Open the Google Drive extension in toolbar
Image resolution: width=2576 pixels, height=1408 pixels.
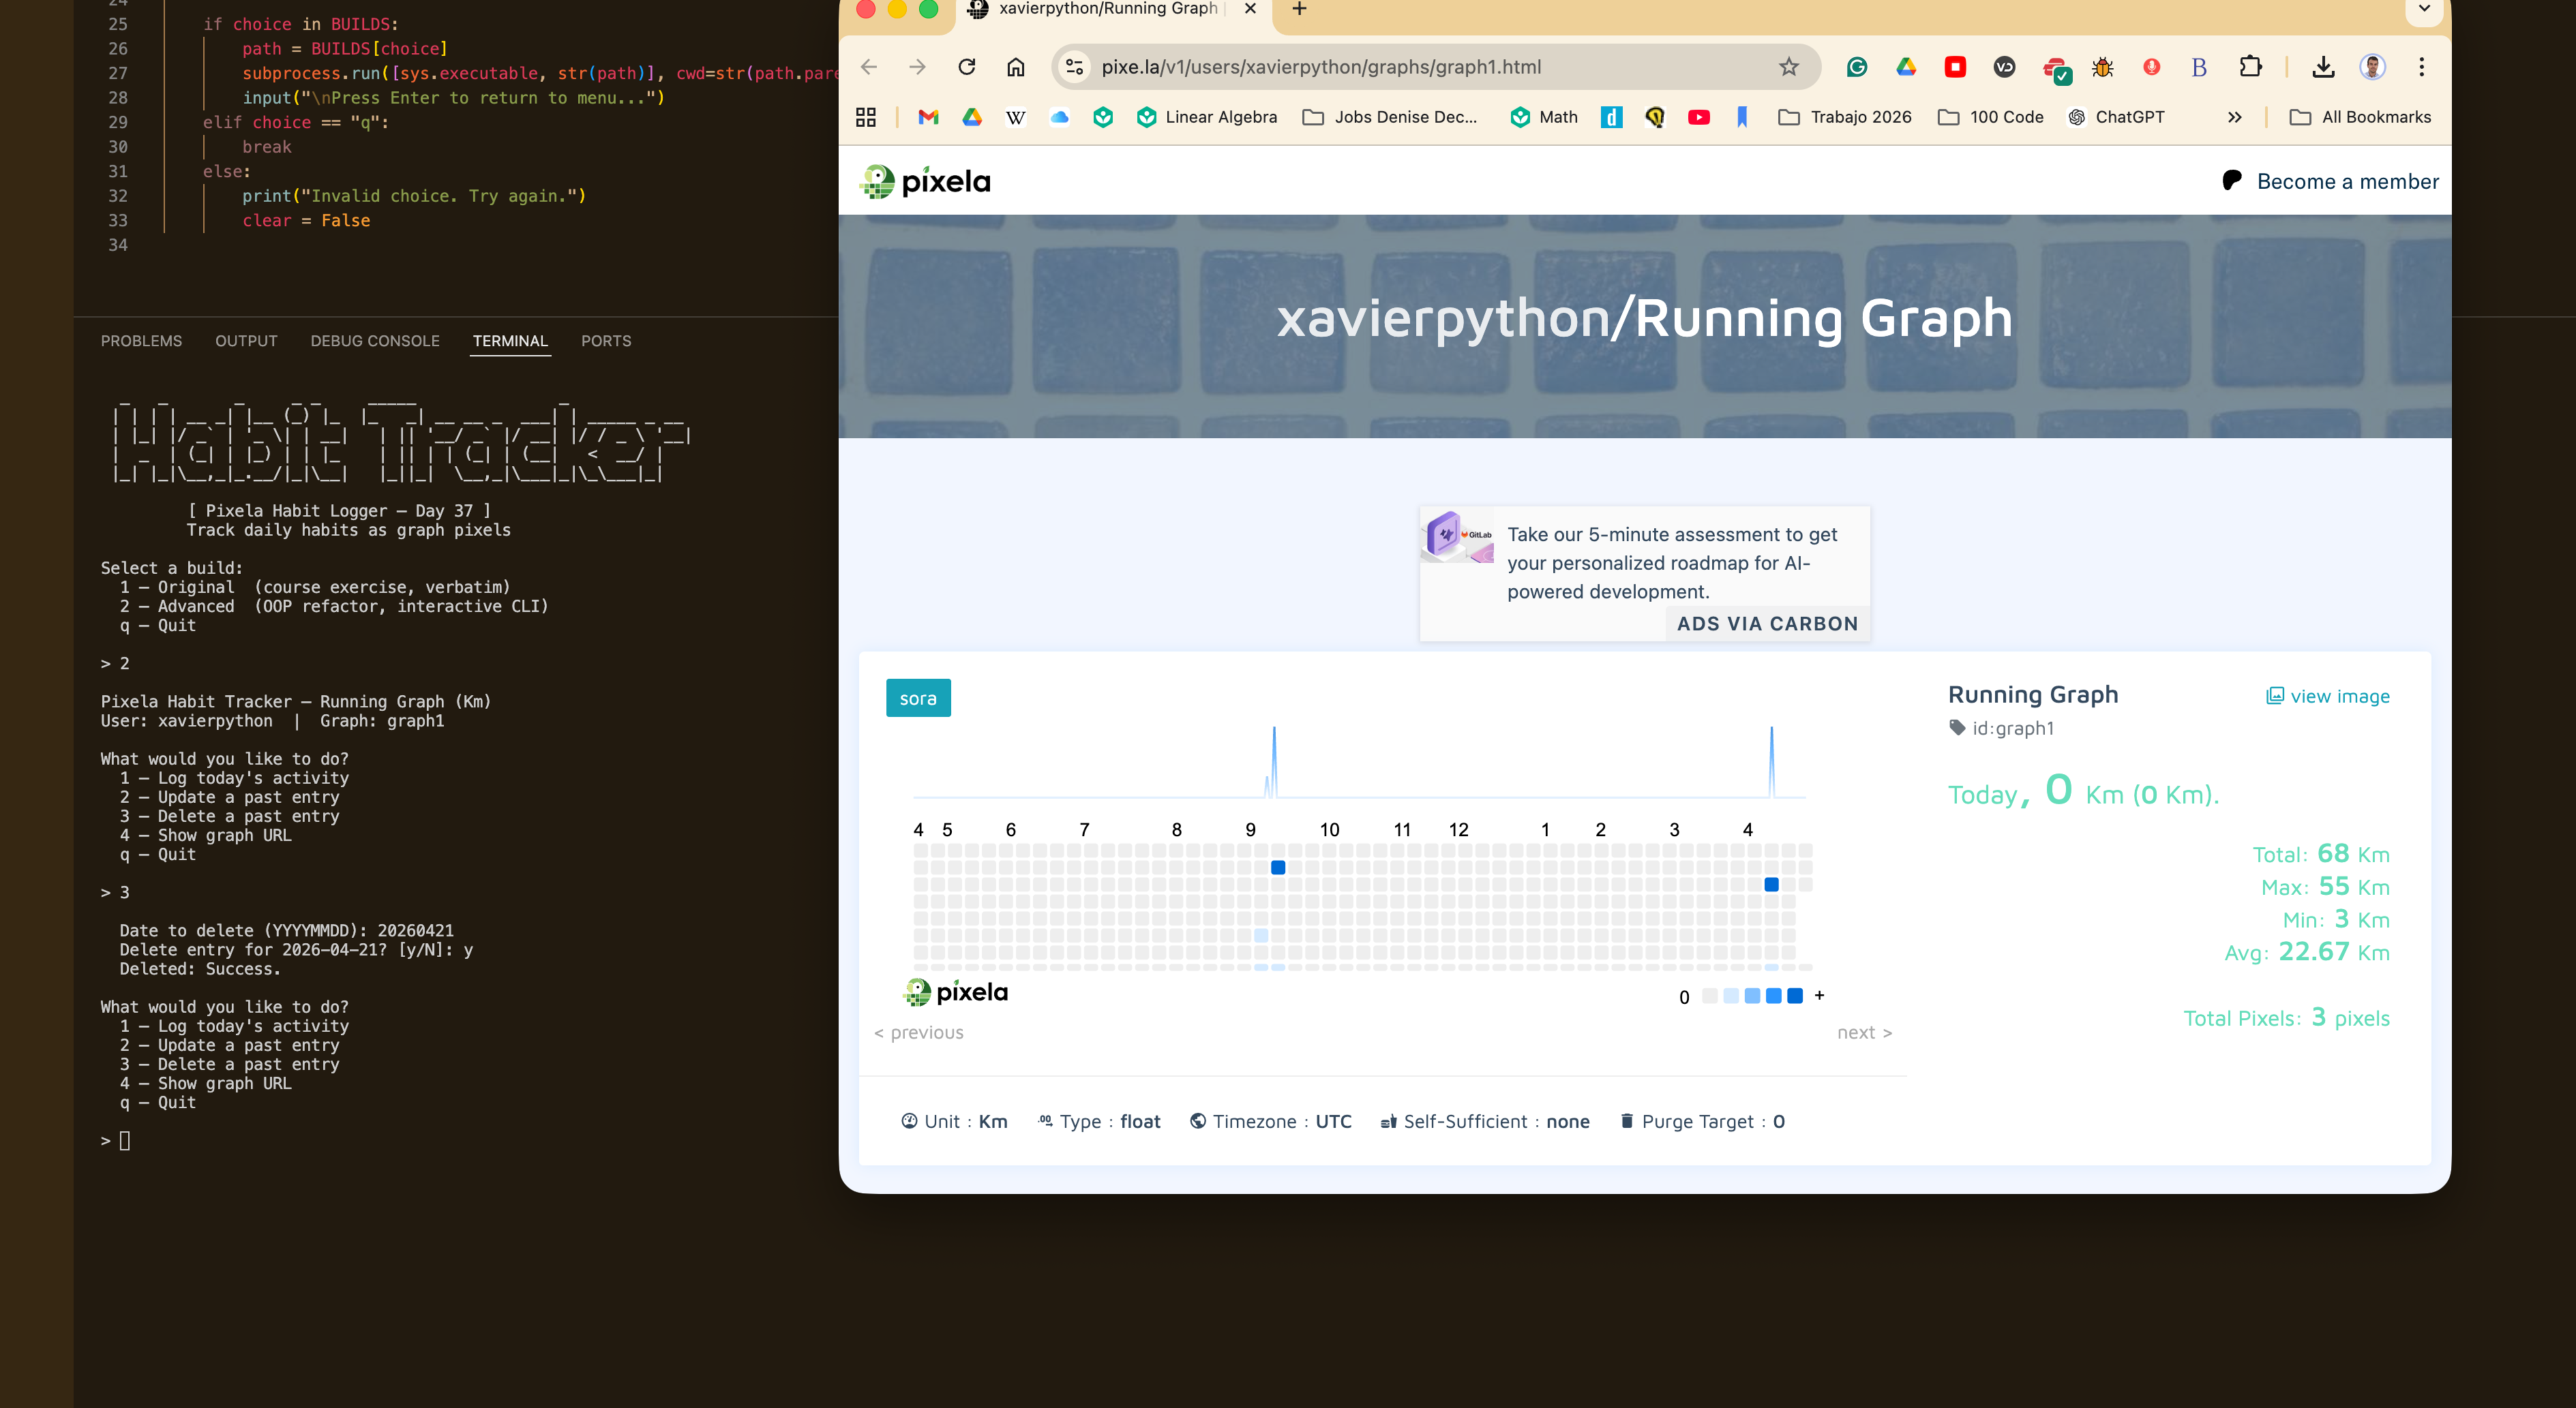pos(1906,67)
